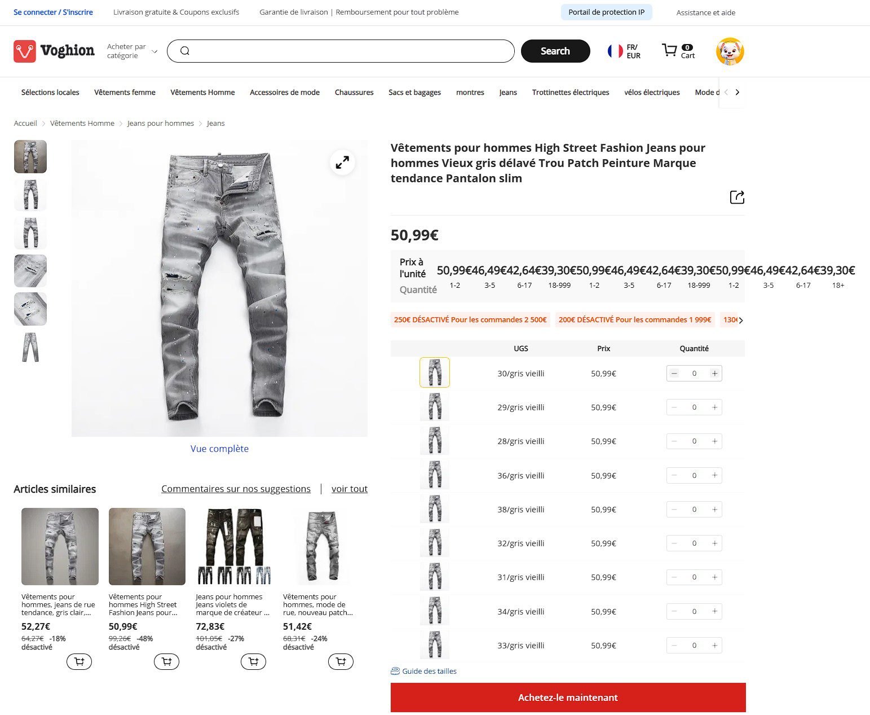This screenshot has height=715, width=870.
Task: Increase quantity for 30/gris vieilli
Action: tap(714, 374)
